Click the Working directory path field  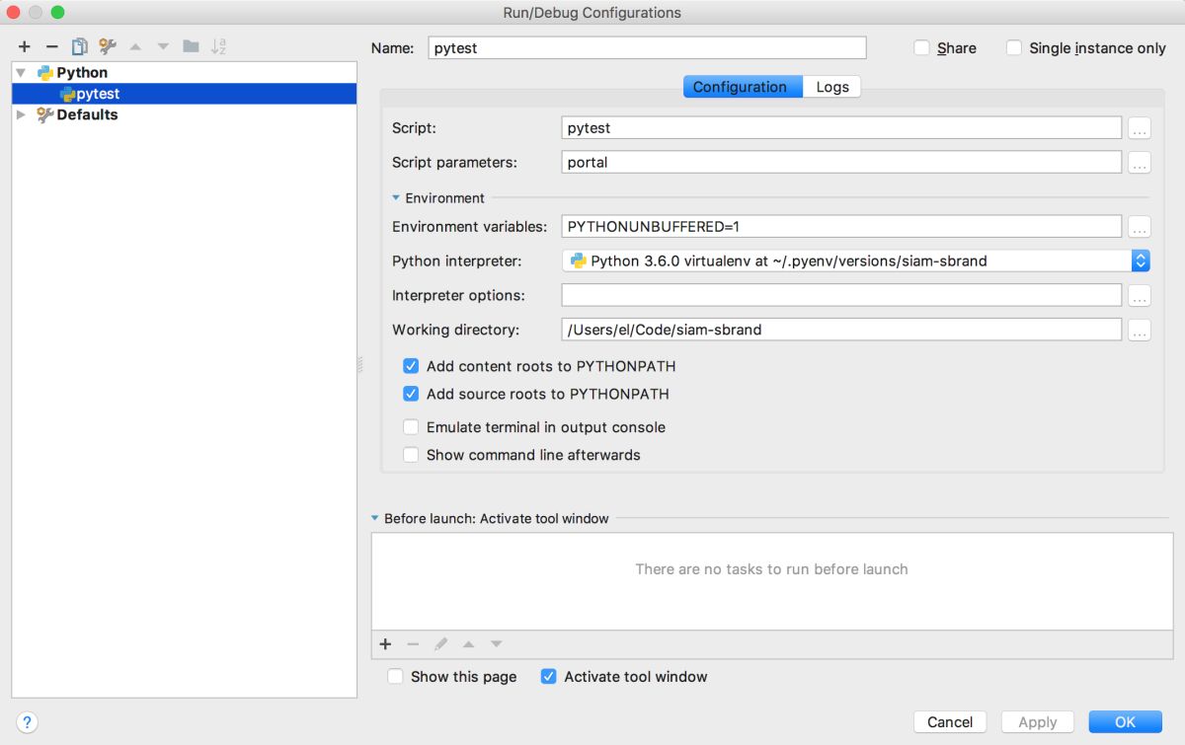pyautogui.click(x=841, y=330)
